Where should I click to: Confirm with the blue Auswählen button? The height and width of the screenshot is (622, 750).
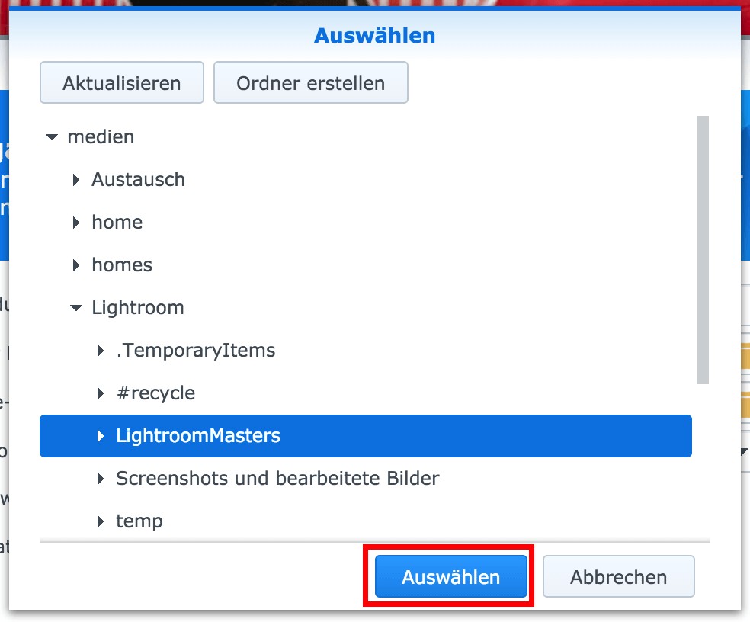[x=451, y=576]
